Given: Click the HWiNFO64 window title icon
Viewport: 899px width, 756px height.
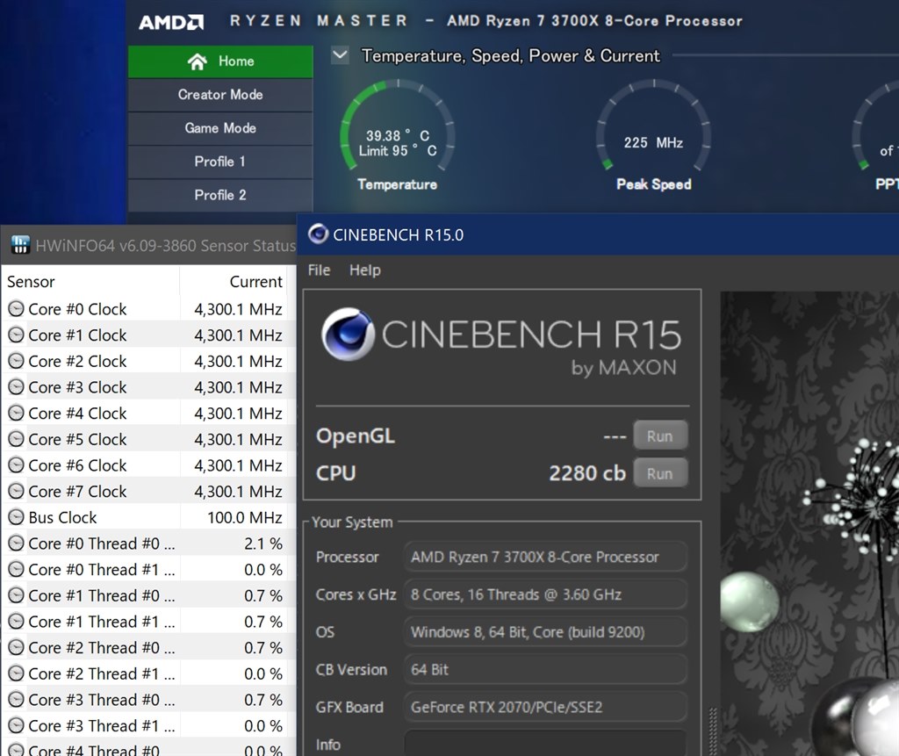Looking at the screenshot, I should coord(20,245).
